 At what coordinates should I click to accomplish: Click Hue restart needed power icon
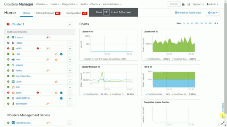click(56, 60)
